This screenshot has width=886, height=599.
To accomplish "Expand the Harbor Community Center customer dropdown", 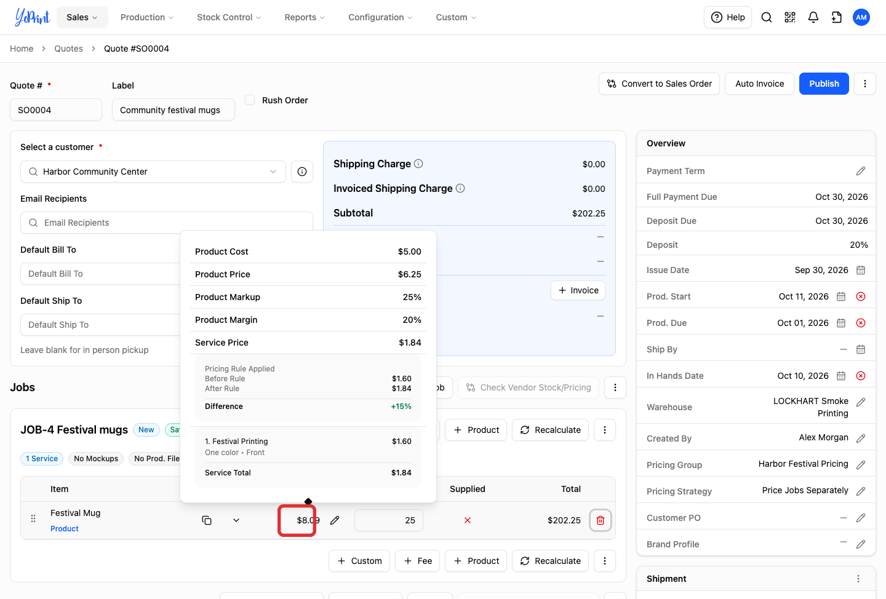I will pos(273,172).
